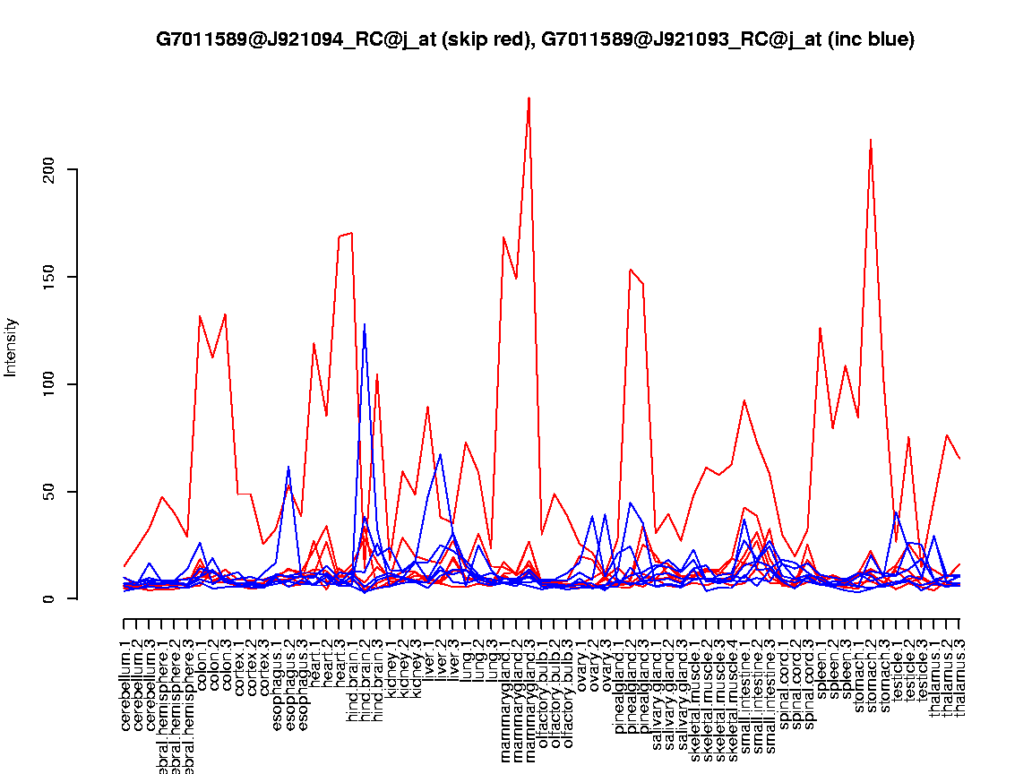Screen dimensions: 1032x774
Task: Click the blue peak at liver.2
Action: point(441,455)
